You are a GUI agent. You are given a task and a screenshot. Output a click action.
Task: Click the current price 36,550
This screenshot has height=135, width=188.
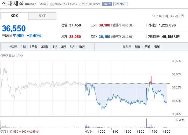click(14, 28)
